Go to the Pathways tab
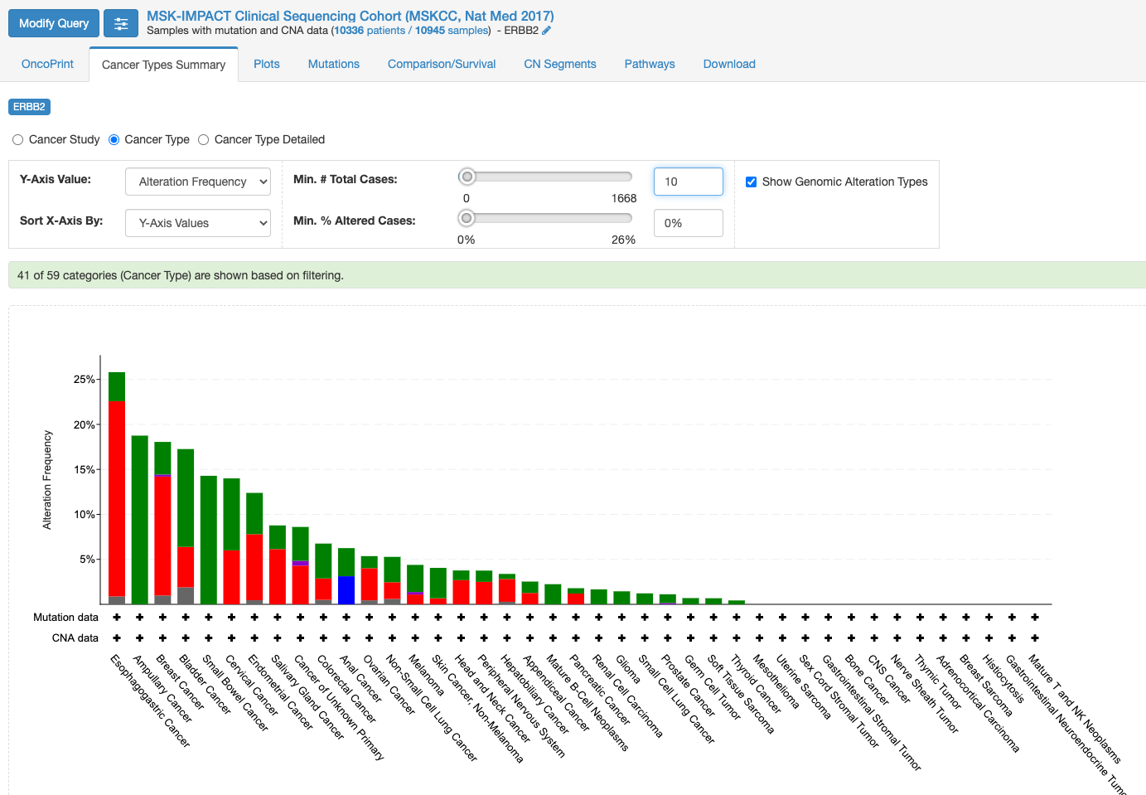The height and width of the screenshot is (795, 1146). point(650,64)
